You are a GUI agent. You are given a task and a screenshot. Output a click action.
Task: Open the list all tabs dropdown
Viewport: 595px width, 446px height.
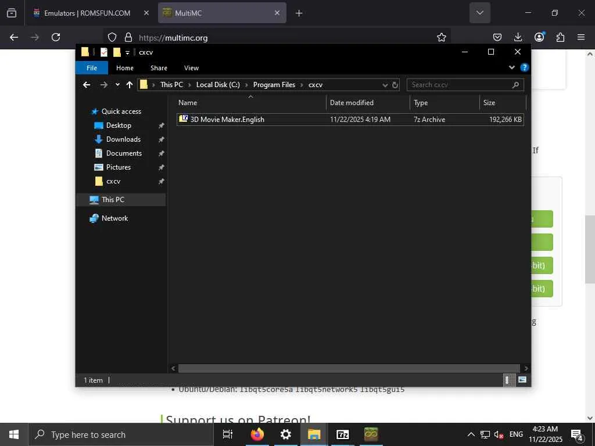tap(479, 13)
